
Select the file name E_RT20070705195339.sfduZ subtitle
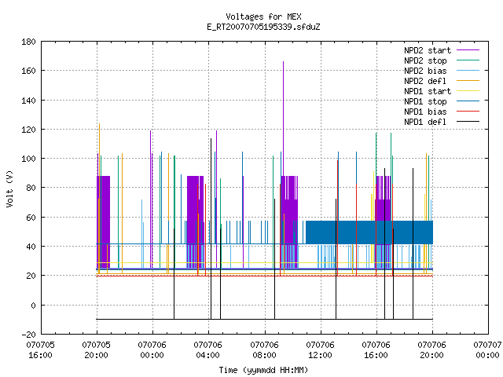263,27
